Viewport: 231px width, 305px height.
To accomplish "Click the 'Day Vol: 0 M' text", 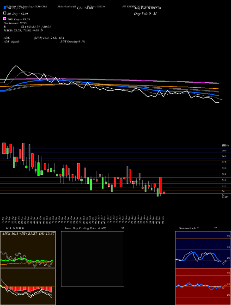I will (145, 13).
